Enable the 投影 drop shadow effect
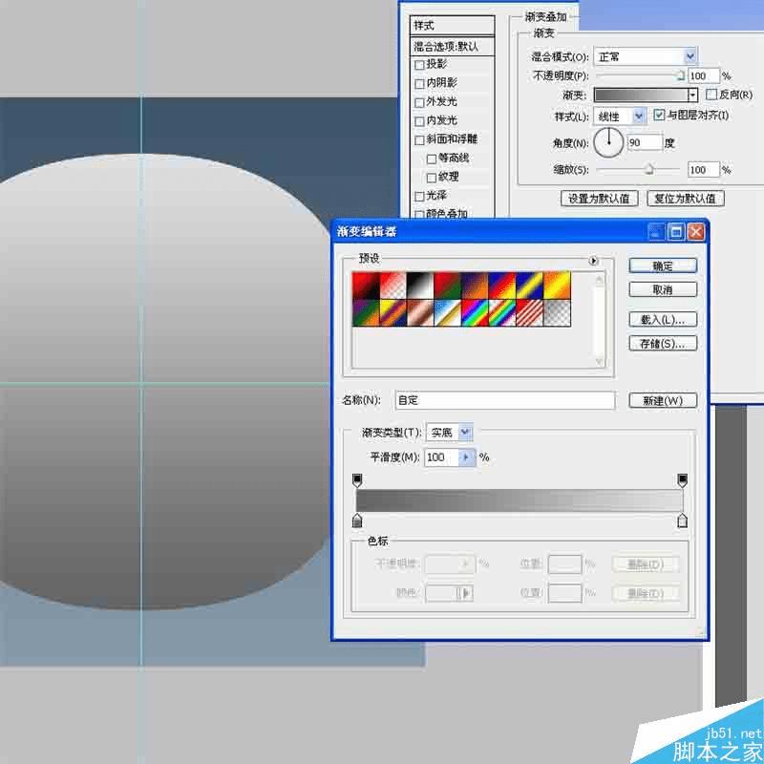This screenshot has height=764, width=764. [418, 65]
